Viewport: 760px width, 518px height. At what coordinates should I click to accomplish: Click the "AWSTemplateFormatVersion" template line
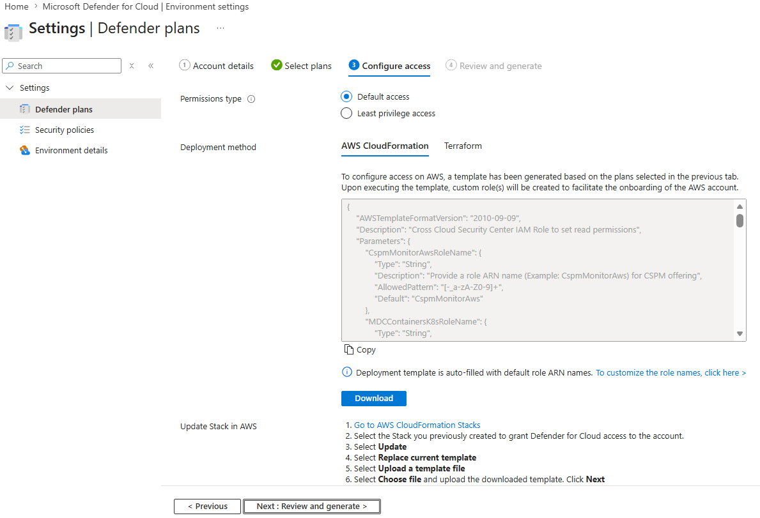coord(438,218)
